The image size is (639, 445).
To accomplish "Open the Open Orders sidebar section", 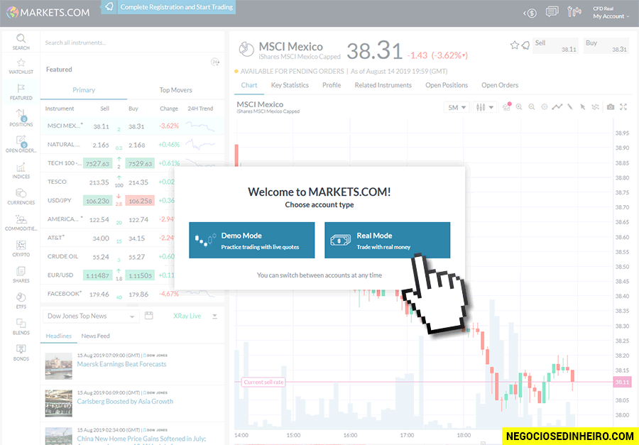I will (x=21, y=144).
